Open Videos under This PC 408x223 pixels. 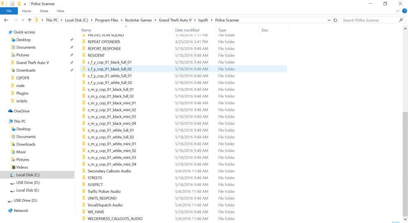point(22,167)
